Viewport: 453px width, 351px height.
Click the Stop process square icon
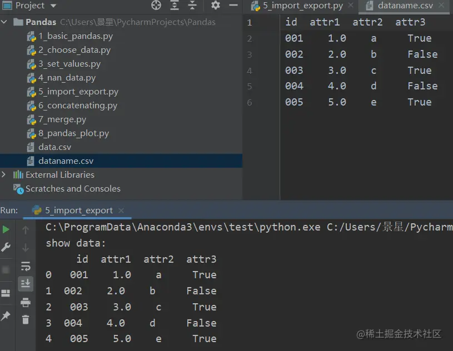tap(6, 270)
